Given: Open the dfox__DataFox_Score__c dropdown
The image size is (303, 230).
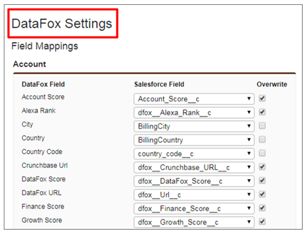Looking at the screenshot, I should pos(194,181).
